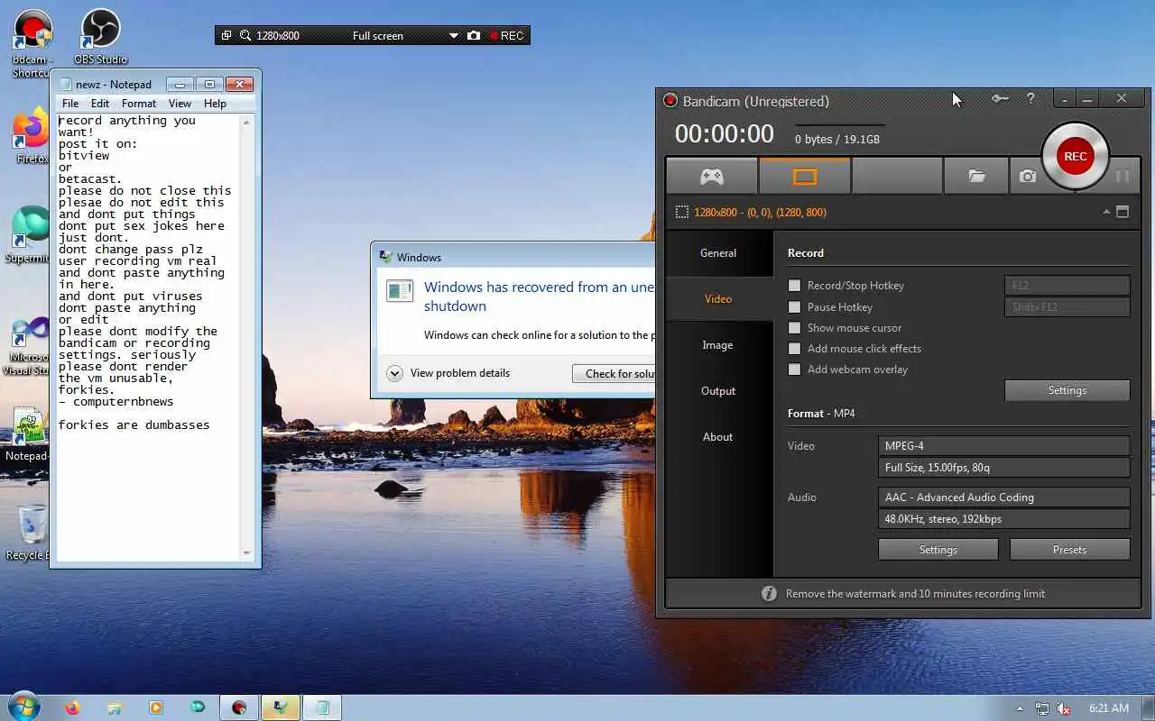Start recording with the big red REC button
This screenshot has width=1155, height=721.
tap(1075, 156)
